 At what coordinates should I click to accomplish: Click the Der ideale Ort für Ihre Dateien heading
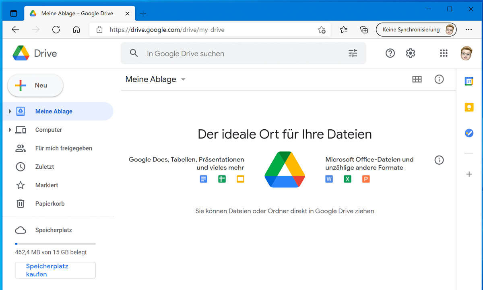point(285,134)
